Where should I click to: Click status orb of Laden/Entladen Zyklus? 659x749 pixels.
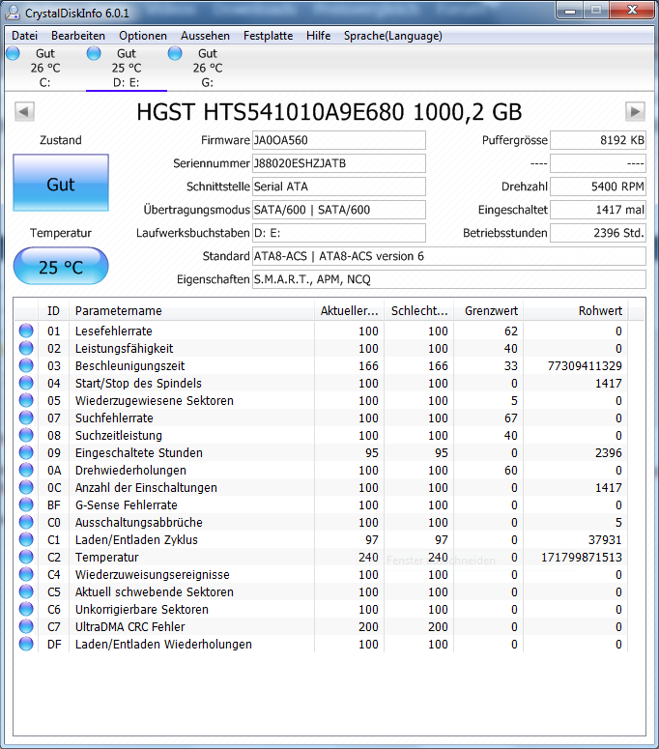(26, 539)
